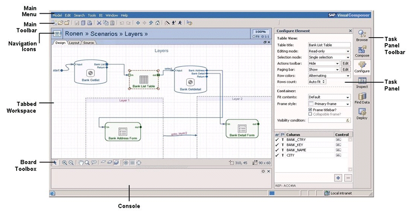Select the 1:1 zoom radio button
407x211 pixels.
pos(263,37)
